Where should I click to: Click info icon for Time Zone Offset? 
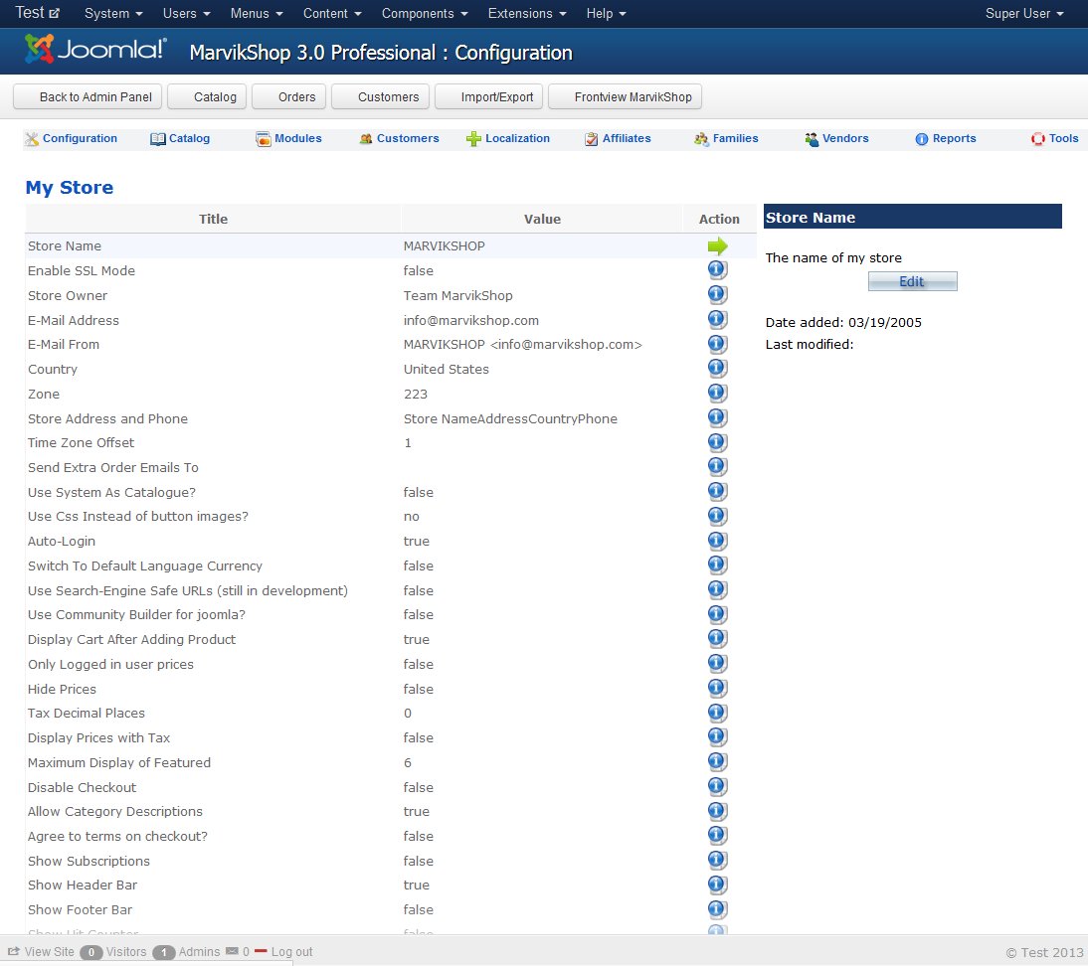tap(717, 442)
